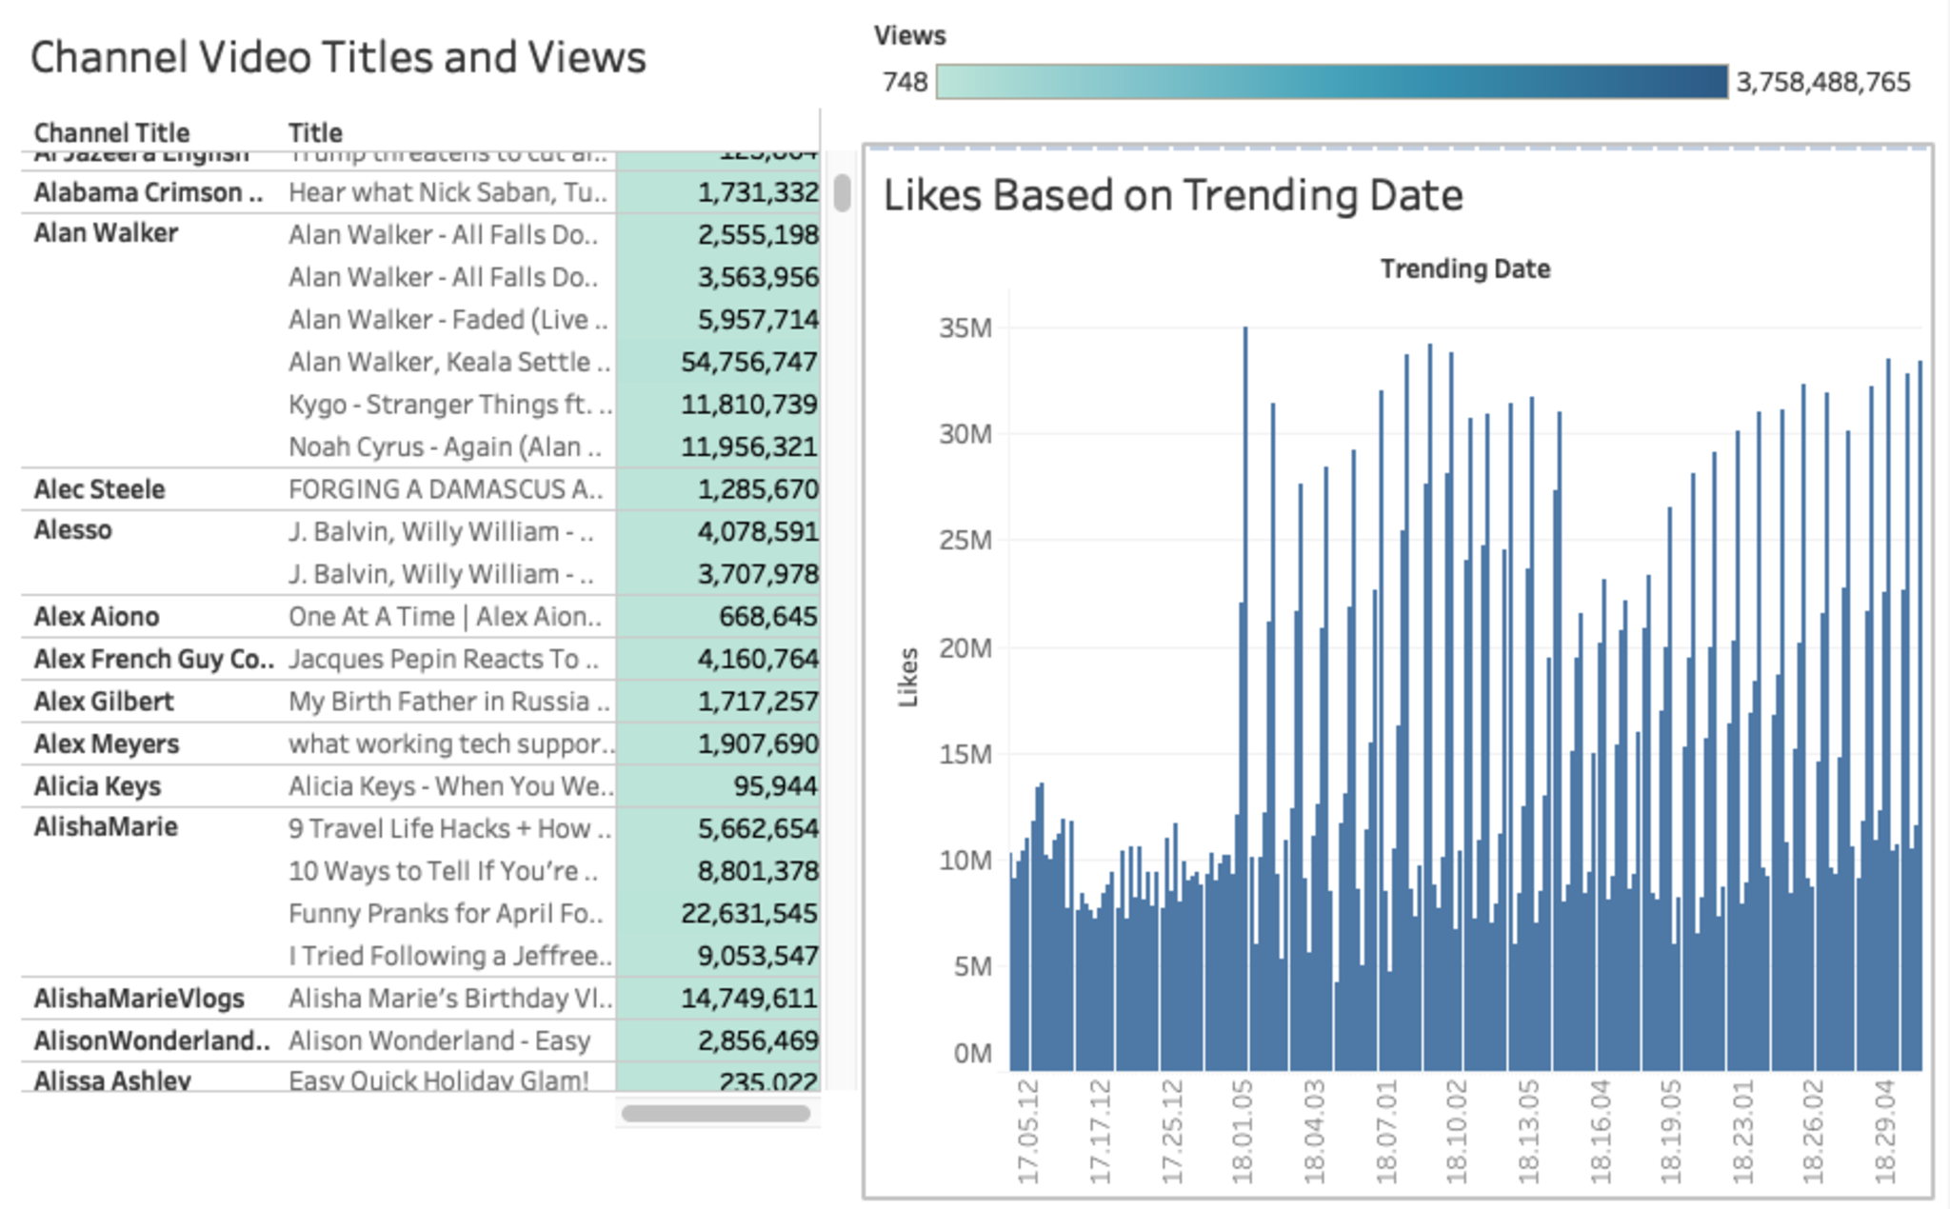Select the Channel Title column header
This screenshot has width=1950, height=1209.
111,132
